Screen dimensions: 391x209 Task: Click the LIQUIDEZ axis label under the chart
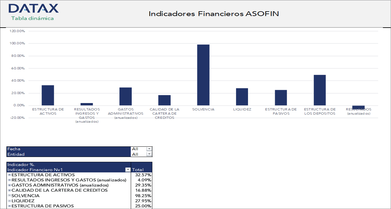tap(242, 109)
